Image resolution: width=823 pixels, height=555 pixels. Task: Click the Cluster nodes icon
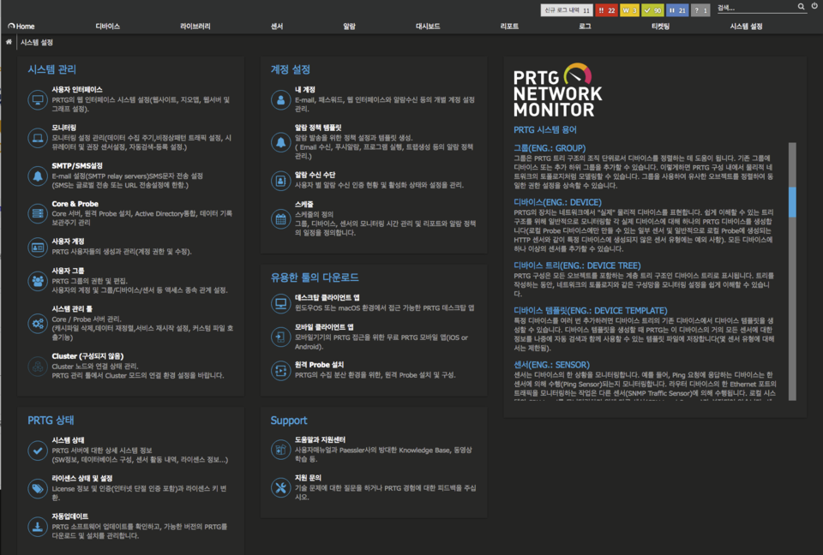pyautogui.click(x=38, y=367)
